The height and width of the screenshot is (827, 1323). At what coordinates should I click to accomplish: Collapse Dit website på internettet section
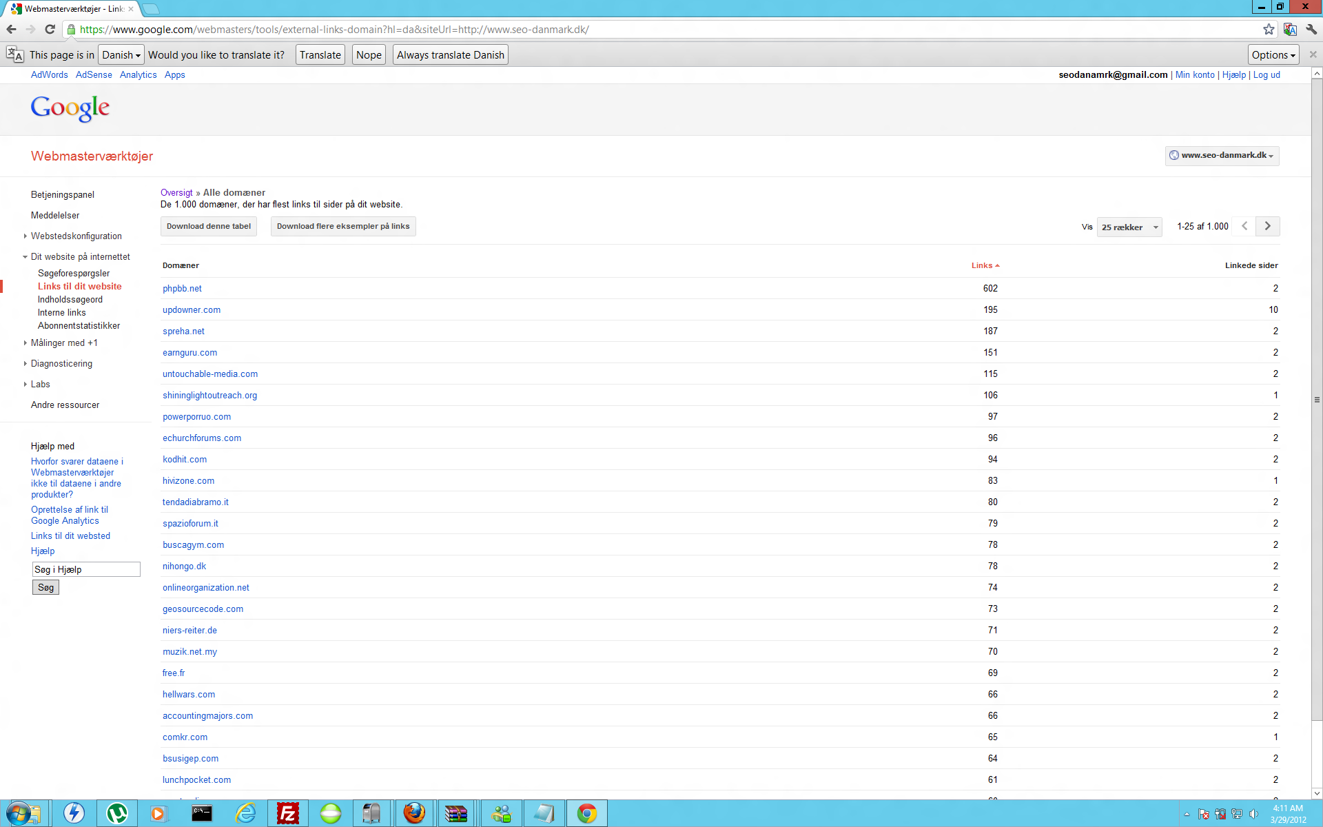point(80,256)
